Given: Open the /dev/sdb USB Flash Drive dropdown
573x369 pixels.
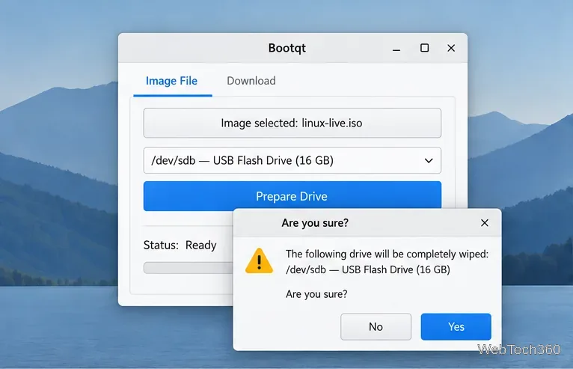Looking at the screenshot, I should tap(292, 160).
